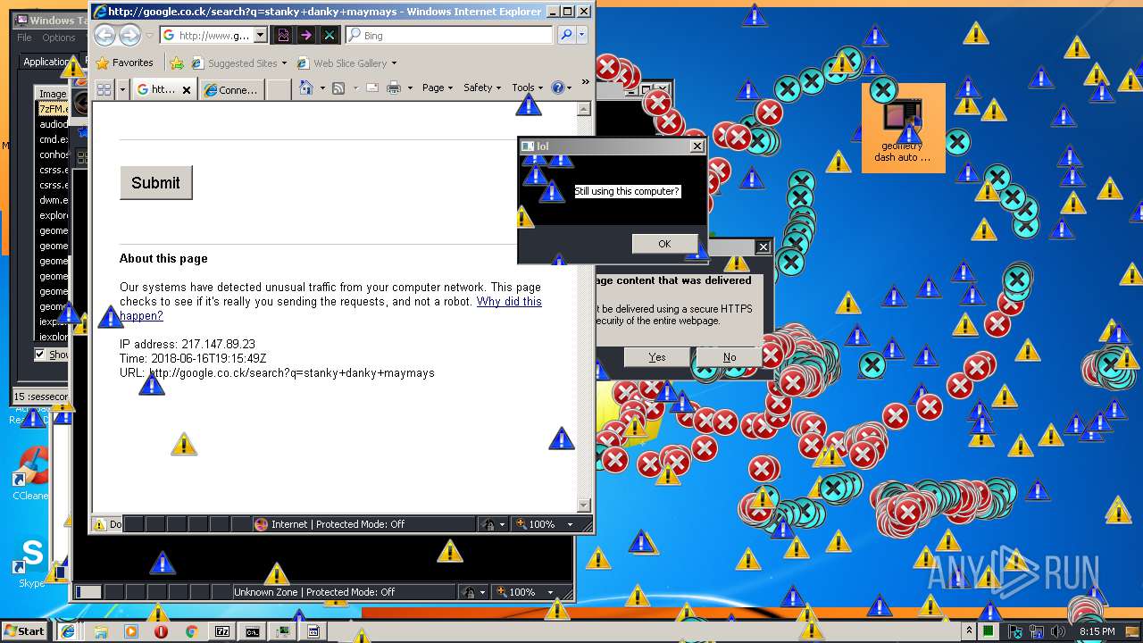Switch to Task Manager's Applications tab
Viewport: 1143px width, 643px height.
point(46,62)
